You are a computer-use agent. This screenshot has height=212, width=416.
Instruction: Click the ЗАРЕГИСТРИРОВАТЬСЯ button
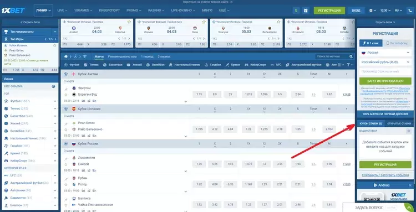pyautogui.click(x=385, y=81)
